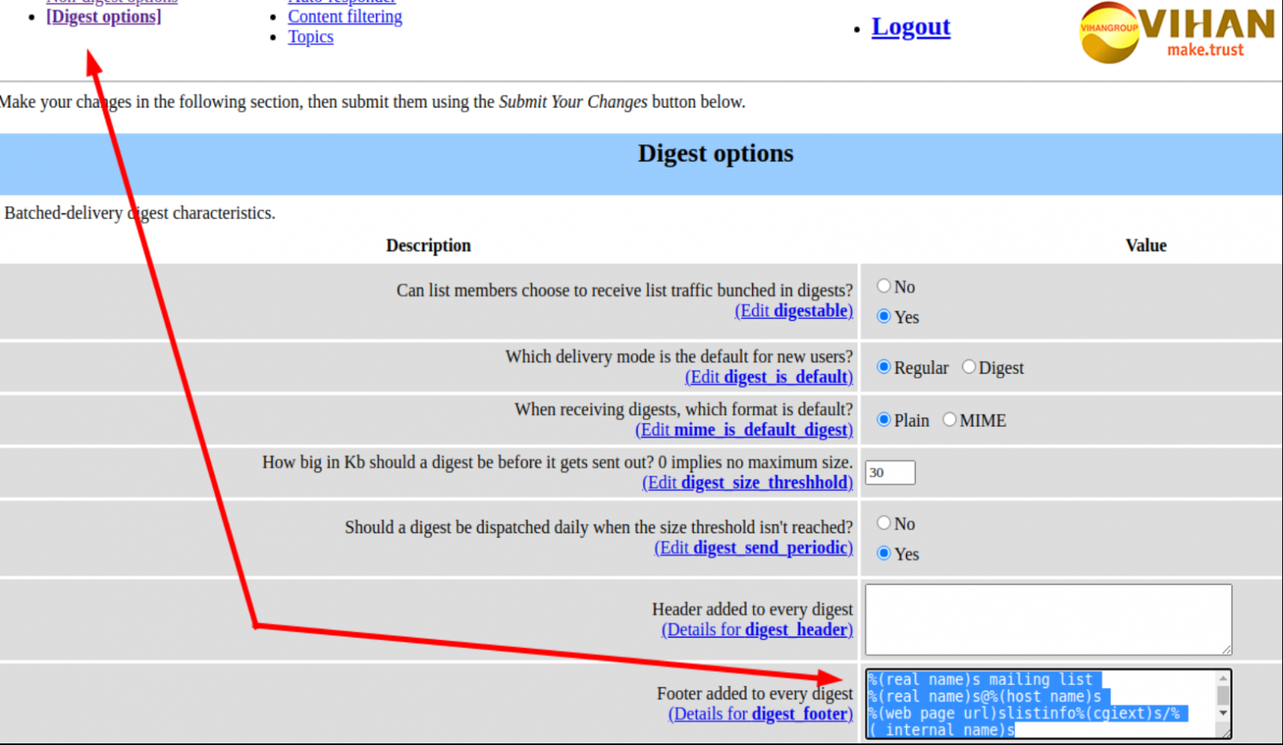Select Yes for digestable option

click(x=884, y=317)
